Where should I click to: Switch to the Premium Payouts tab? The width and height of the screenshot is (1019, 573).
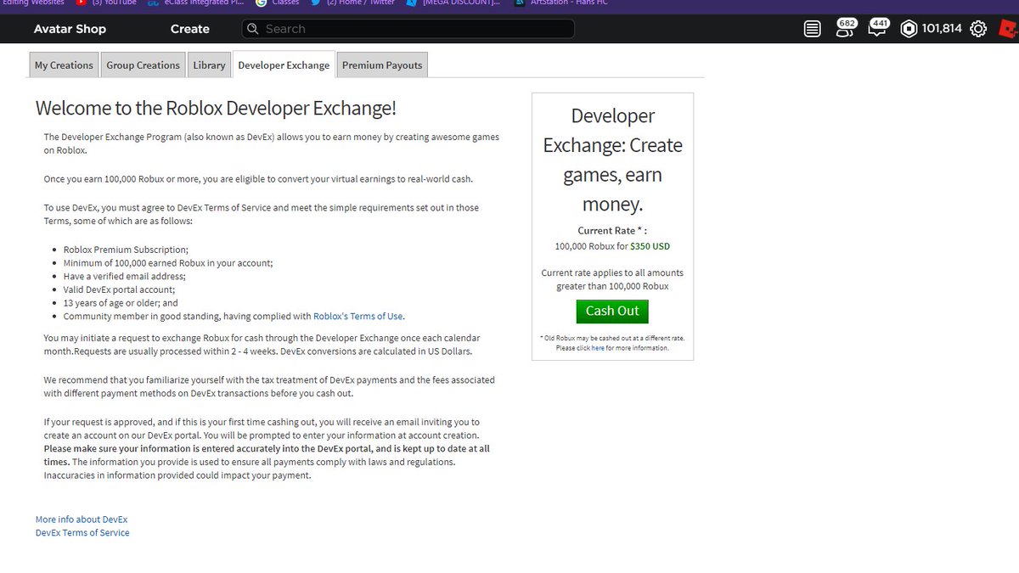[x=382, y=65]
